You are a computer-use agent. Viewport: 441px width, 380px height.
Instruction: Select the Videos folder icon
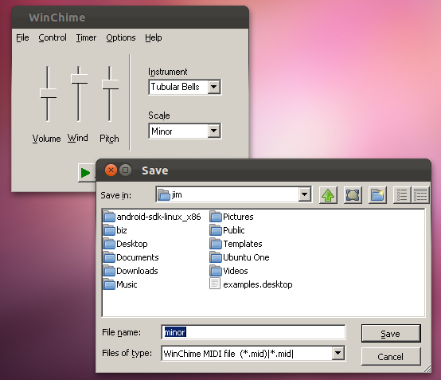pyautogui.click(x=216, y=271)
